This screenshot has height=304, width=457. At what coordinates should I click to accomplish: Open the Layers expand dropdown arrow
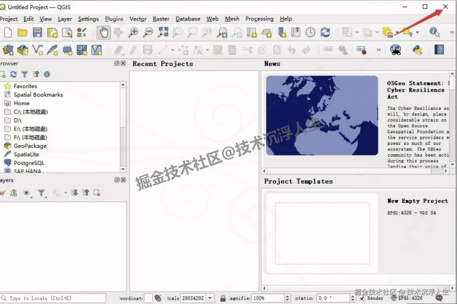click(x=66, y=193)
